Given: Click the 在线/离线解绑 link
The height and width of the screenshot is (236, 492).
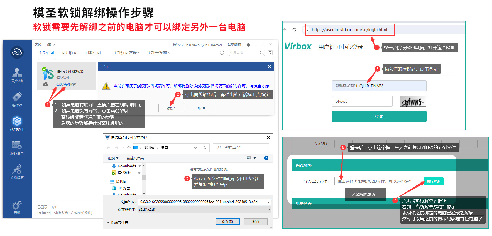Looking at the screenshot, I should click(x=66, y=84).
